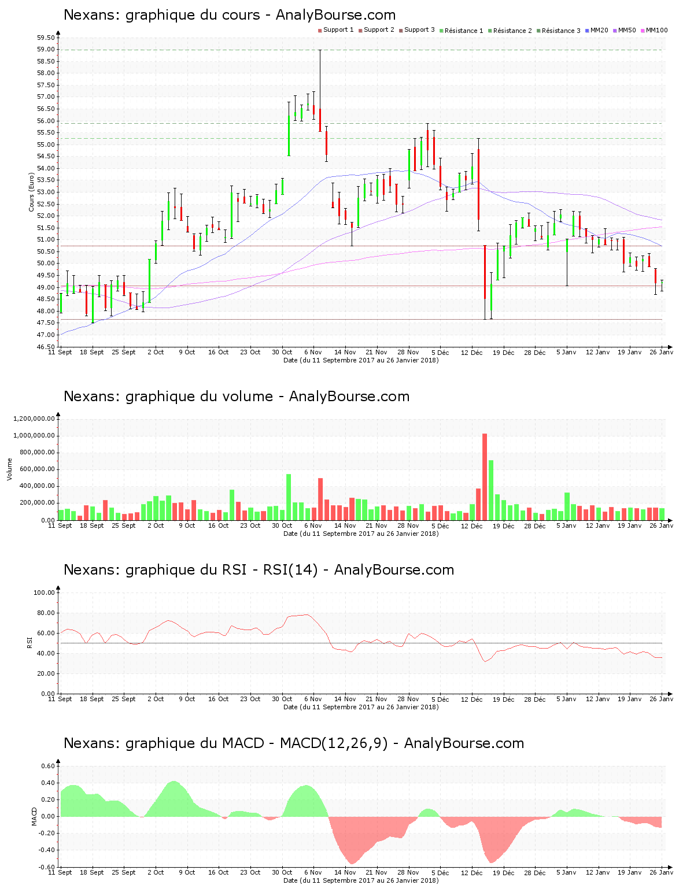Click the 46.50 value on price axis
The height and width of the screenshot is (896, 694).
(x=46, y=347)
